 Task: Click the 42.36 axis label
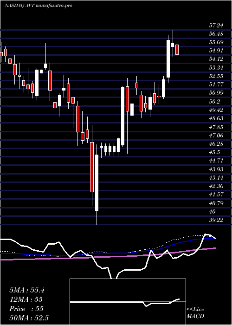pos(216,186)
